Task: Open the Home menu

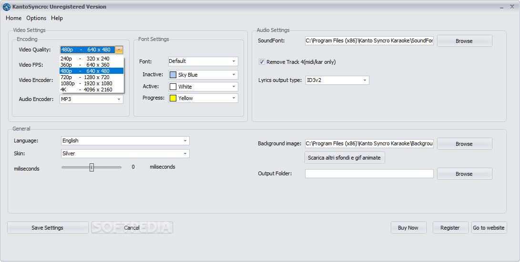Action: [14, 18]
